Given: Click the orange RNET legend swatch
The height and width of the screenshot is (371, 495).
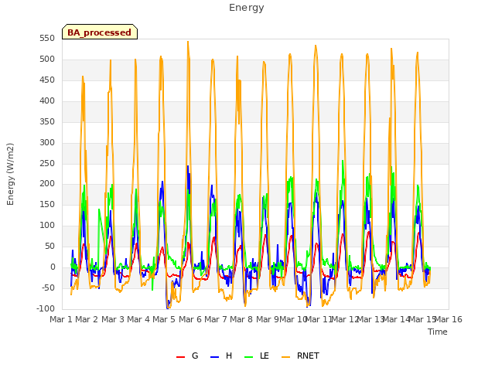Looking at the screenshot, I should [285, 357].
